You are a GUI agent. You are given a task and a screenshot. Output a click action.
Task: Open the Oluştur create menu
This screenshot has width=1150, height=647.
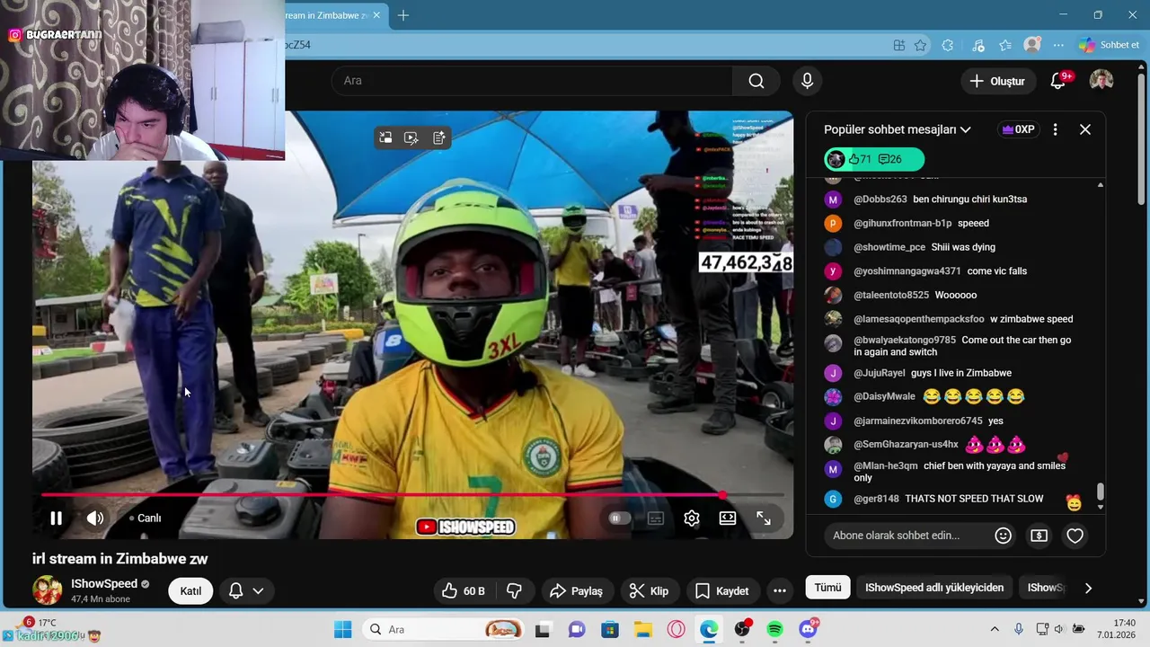997,81
